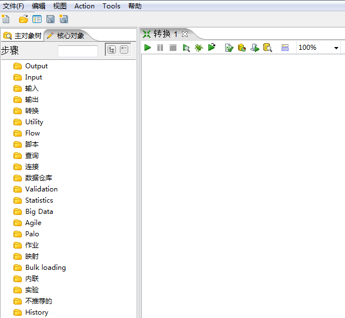Expand the 连接 folder
Viewport: 345px width, 318px height.
(26, 167)
